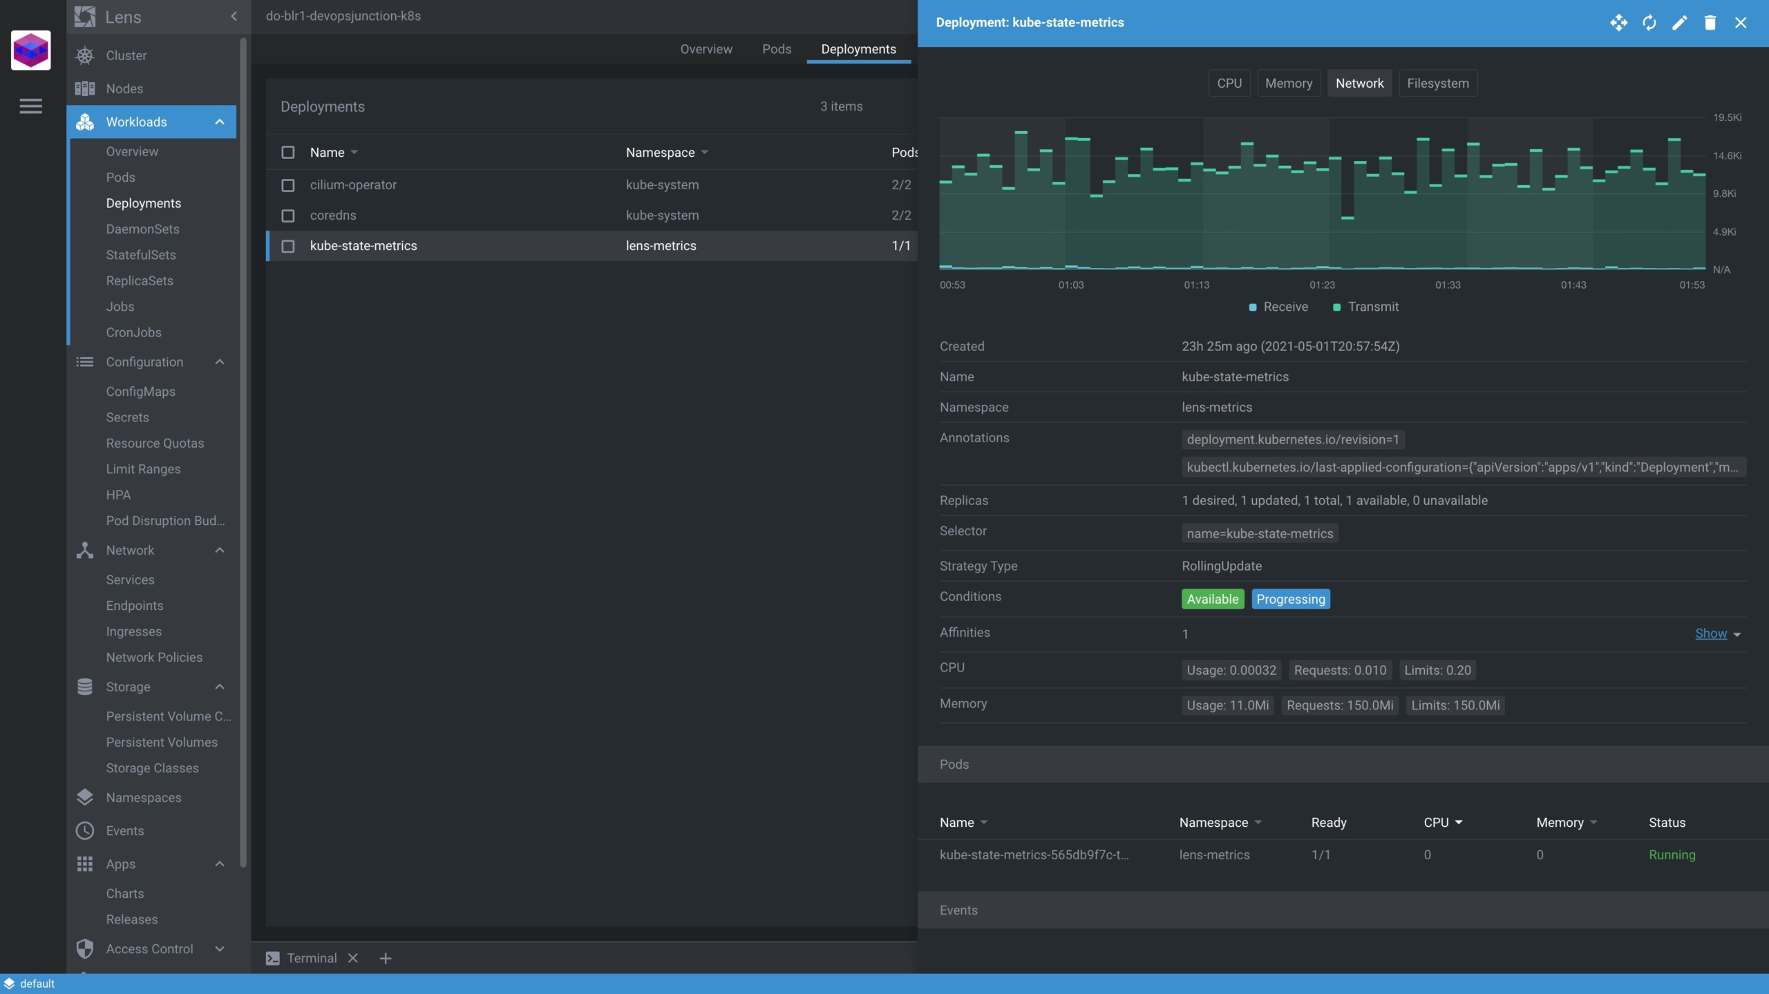Click the last-applied-configuration annotation badge
Image resolution: width=1769 pixels, height=994 pixels.
coord(1463,467)
